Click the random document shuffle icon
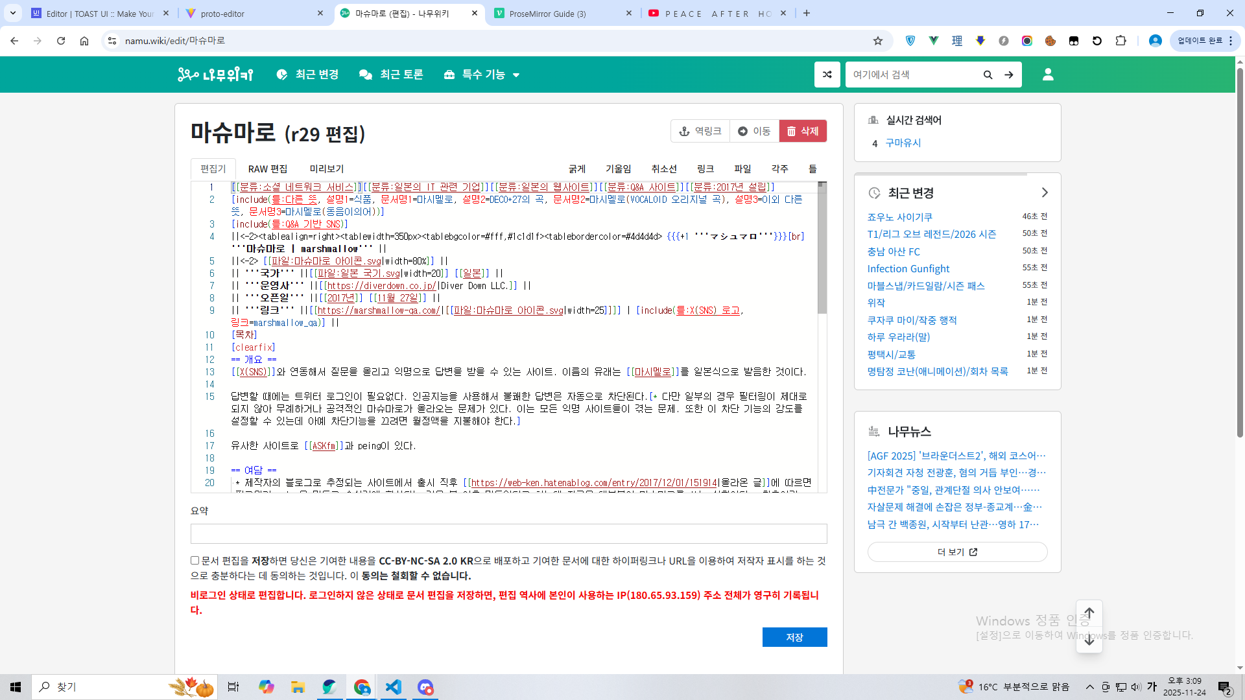The height and width of the screenshot is (700, 1245). [x=827, y=75]
